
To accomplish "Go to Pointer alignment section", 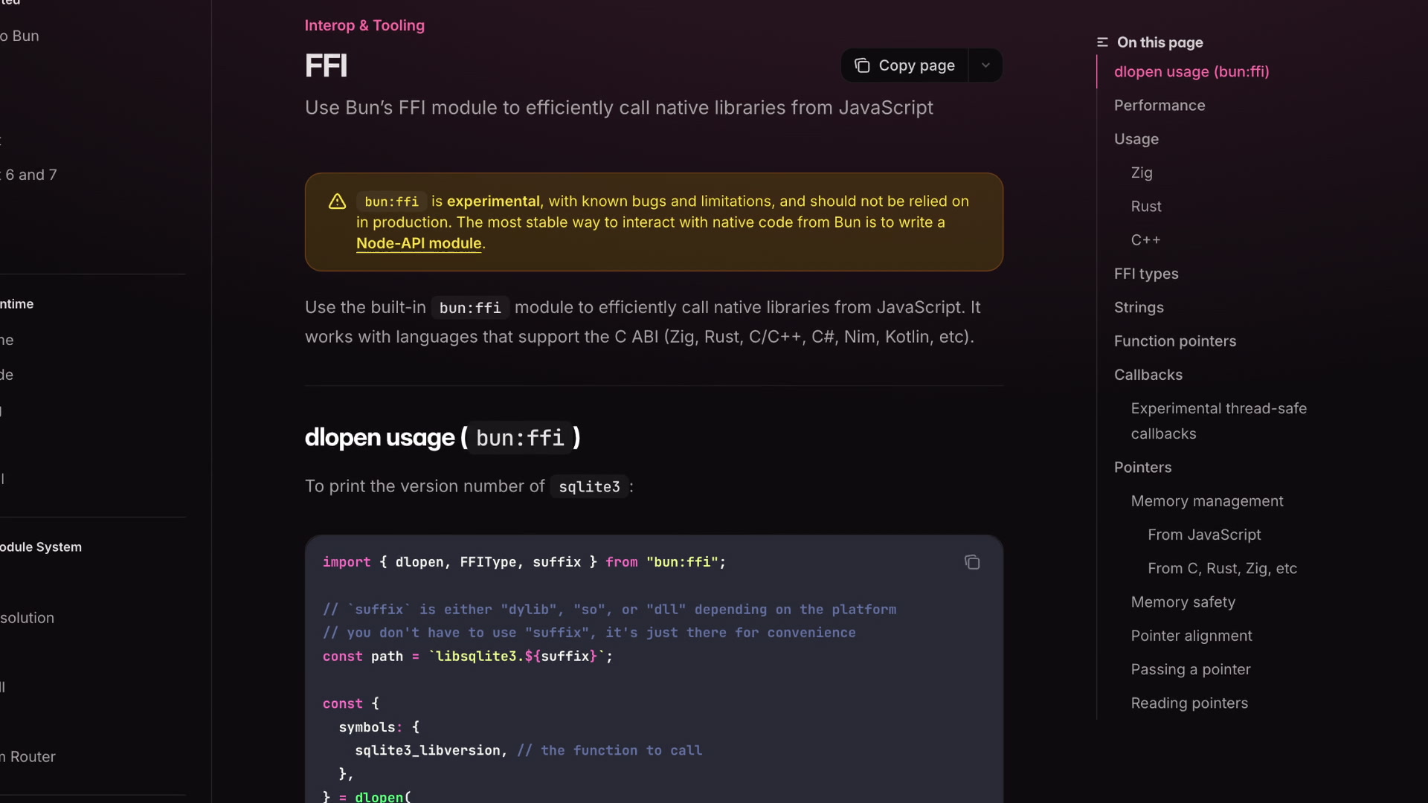I will pos(1191,636).
